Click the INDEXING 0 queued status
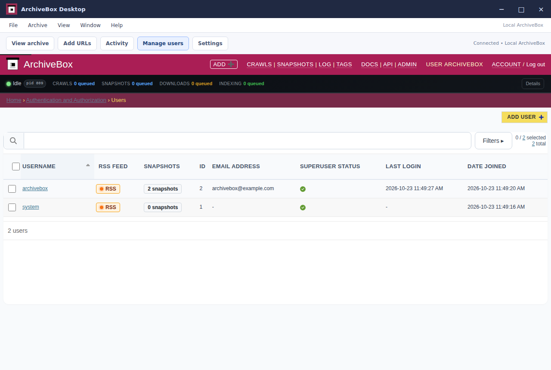Image resolution: width=551 pixels, height=370 pixels. click(241, 83)
